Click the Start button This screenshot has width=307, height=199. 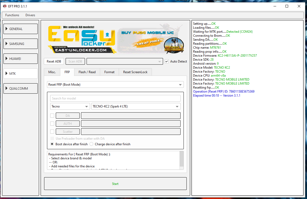115,184
